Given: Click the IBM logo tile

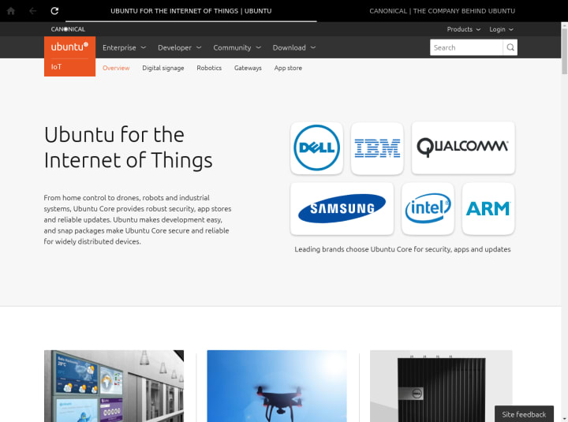Looking at the screenshot, I should (377, 148).
